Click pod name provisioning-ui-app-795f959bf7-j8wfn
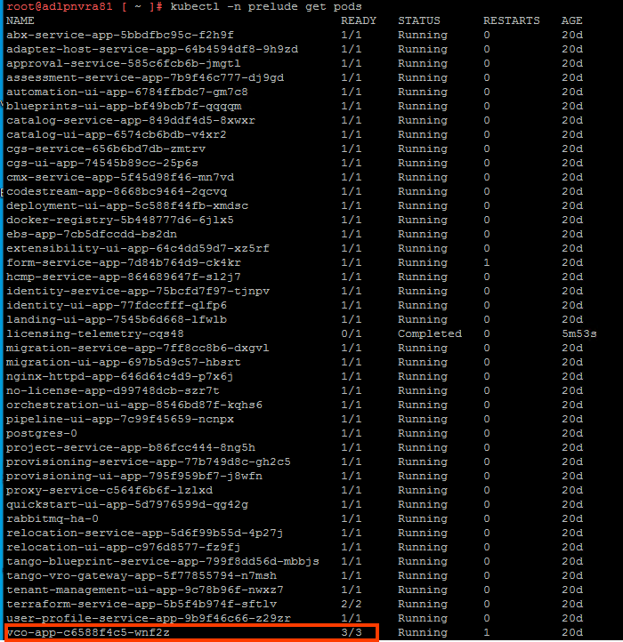The width and height of the screenshot is (623, 642). pos(134,477)
